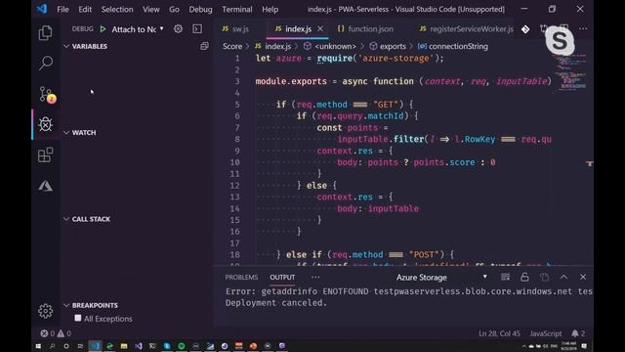The image size is (625, 352).
Task: Switch to the PROBLEMS panel tab
Action: 241,277
